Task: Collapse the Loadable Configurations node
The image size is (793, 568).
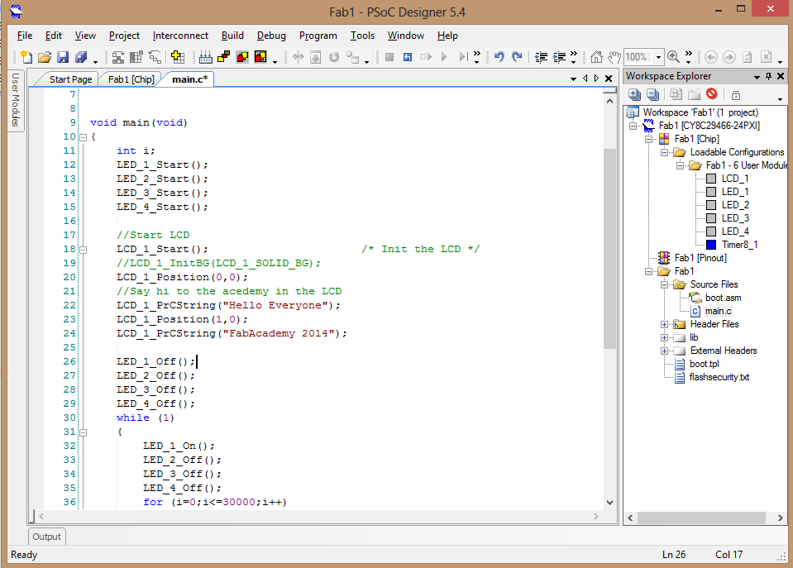Action: pos(664,152)
